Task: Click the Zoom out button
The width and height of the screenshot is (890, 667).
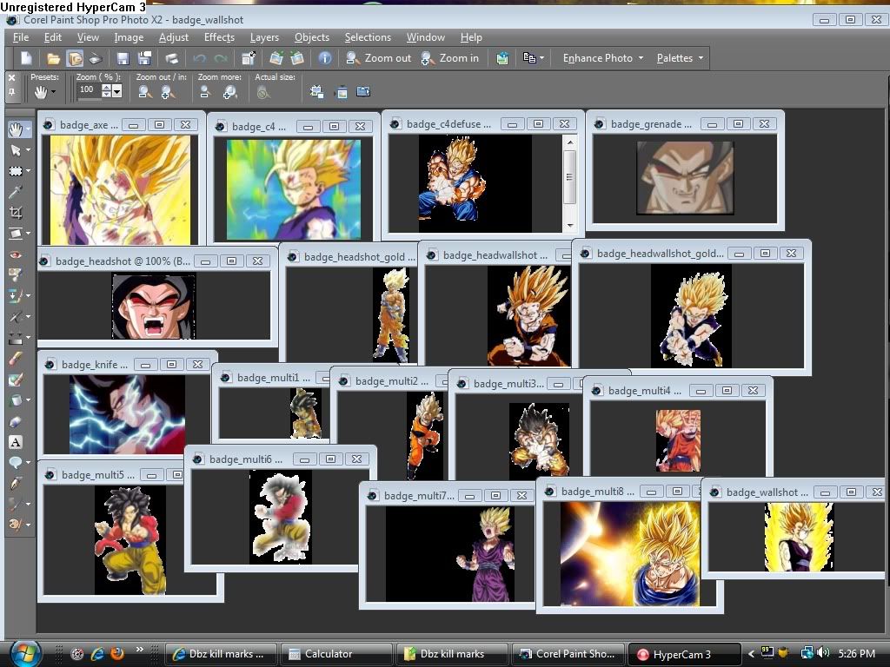Action: click(379, 58)
